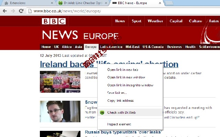
Task: Click the BBC News tab favicon
Action: coord(114,3)
